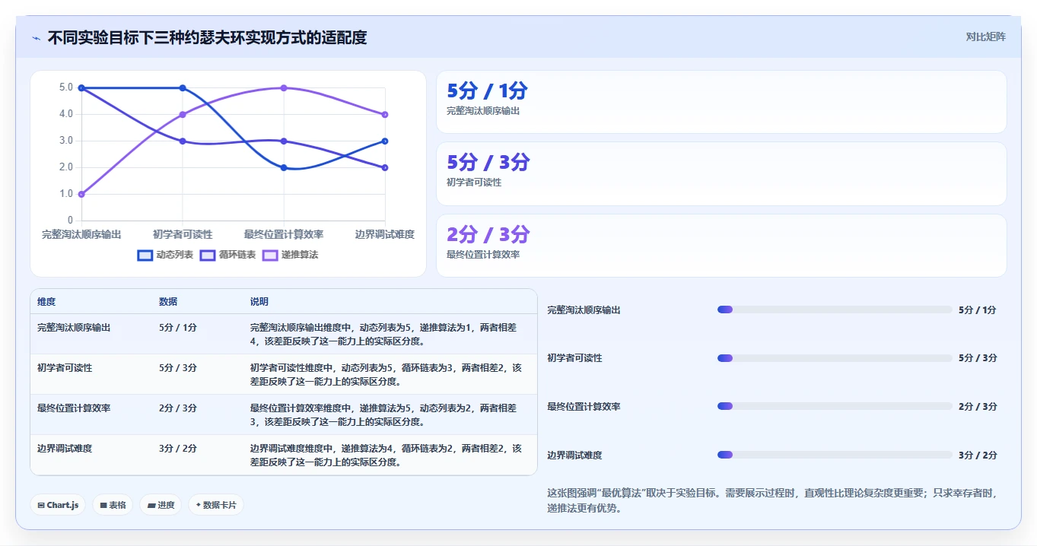The width and height of the screenshot is (1037, 546).
Task: Click the summary paragraph starting 这张图强调
Action: tap(772, 500)
